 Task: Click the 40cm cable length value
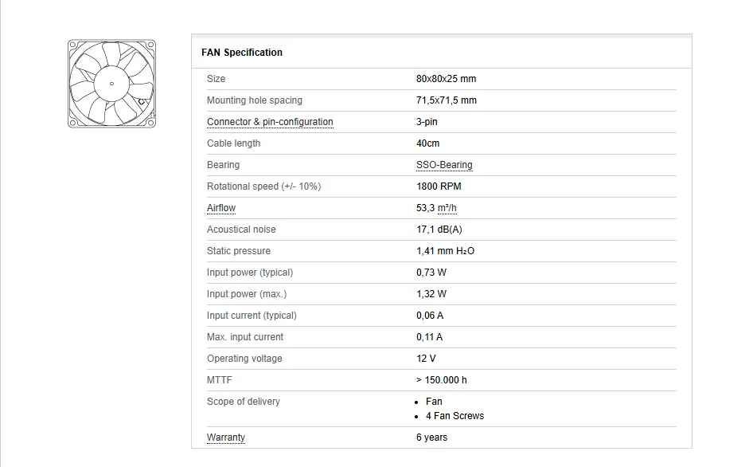pyautogui.click(x=427, y=143)
